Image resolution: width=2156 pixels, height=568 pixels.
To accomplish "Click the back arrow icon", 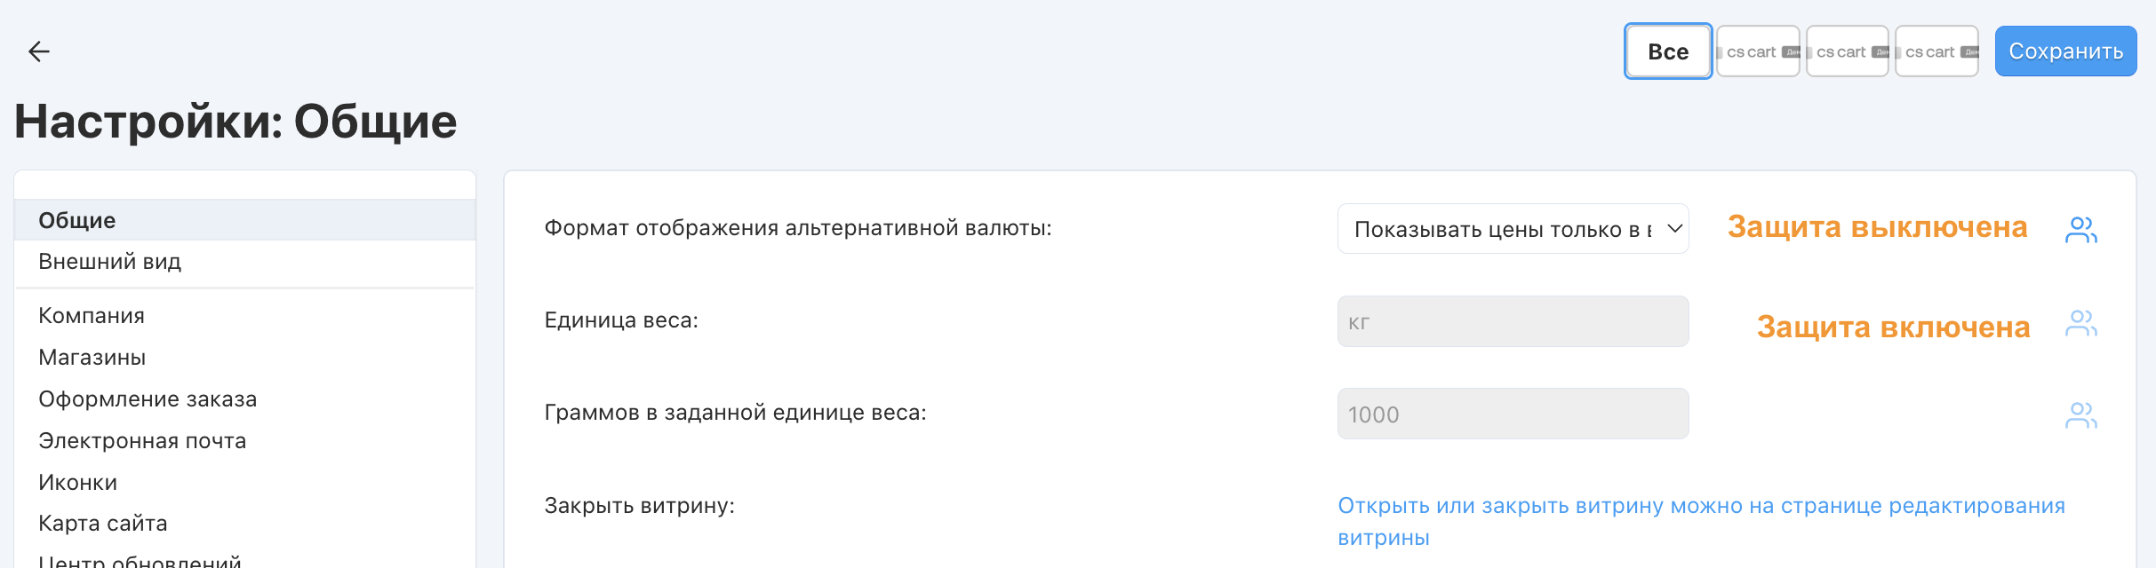I will (39, 51).
